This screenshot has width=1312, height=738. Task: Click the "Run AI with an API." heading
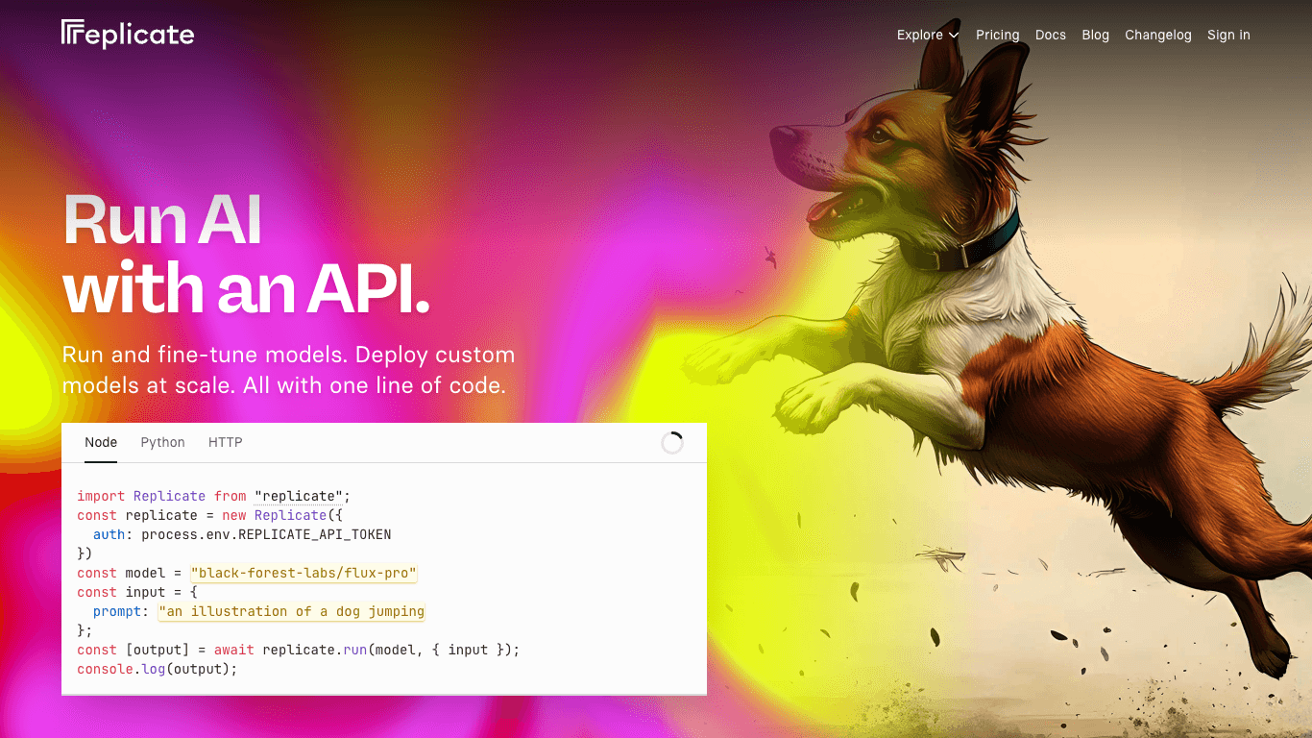pos(246,255)
